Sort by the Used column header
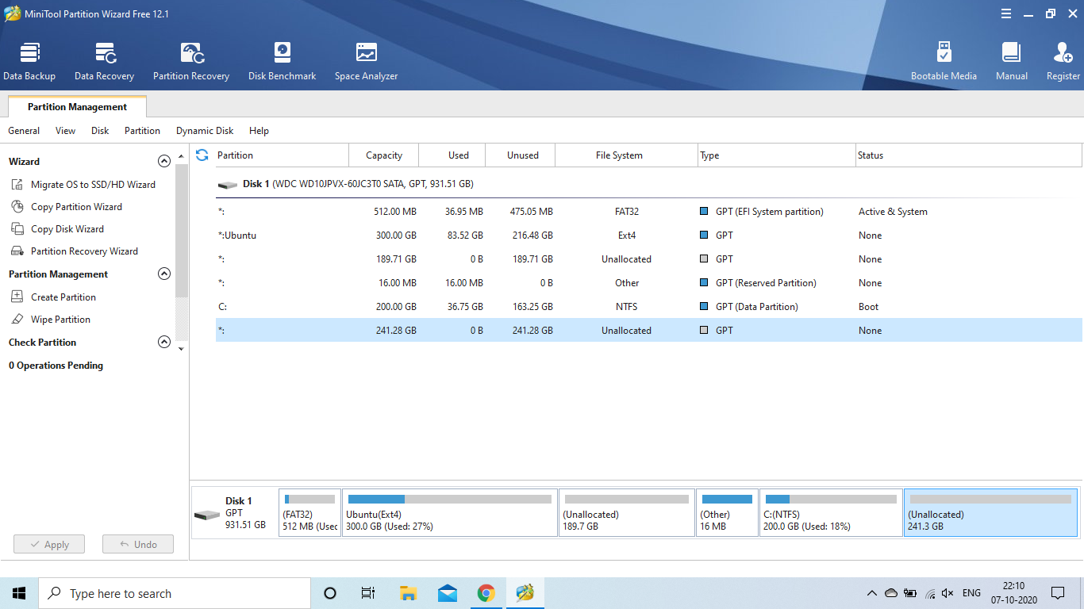 point(452,155)
